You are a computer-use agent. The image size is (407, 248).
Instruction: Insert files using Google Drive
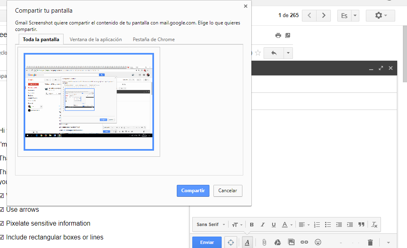coord(277,242)
